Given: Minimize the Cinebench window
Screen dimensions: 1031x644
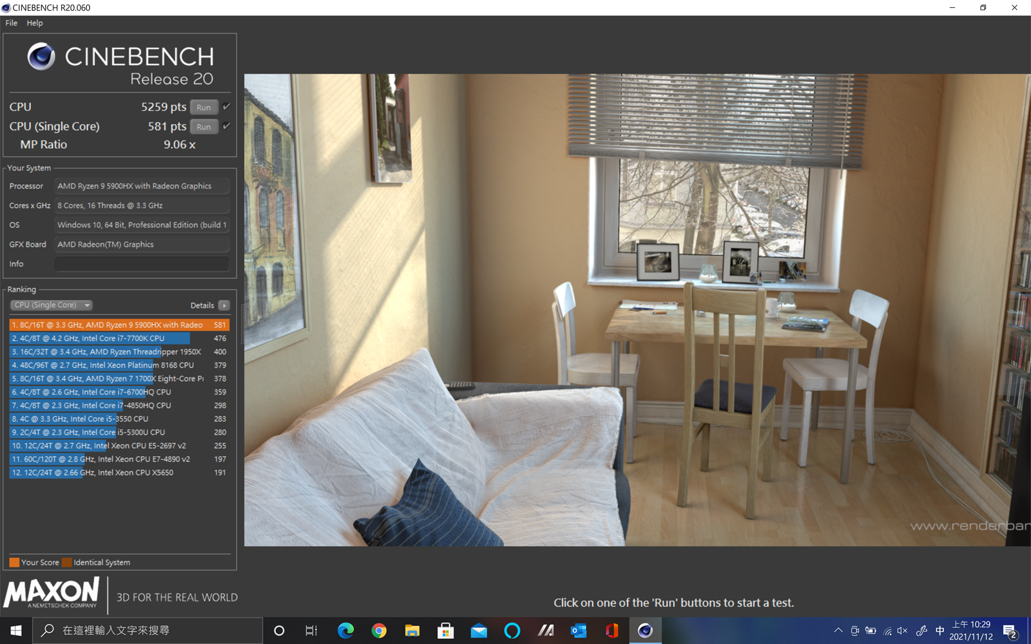Looking at the screenshot, I should click(x=952, y=8).
